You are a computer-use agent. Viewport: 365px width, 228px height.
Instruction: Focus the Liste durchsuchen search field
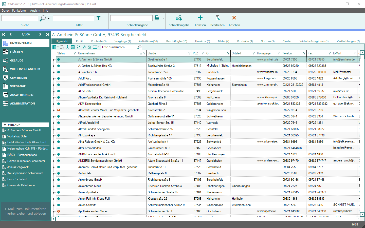click(x=119, y=47)
